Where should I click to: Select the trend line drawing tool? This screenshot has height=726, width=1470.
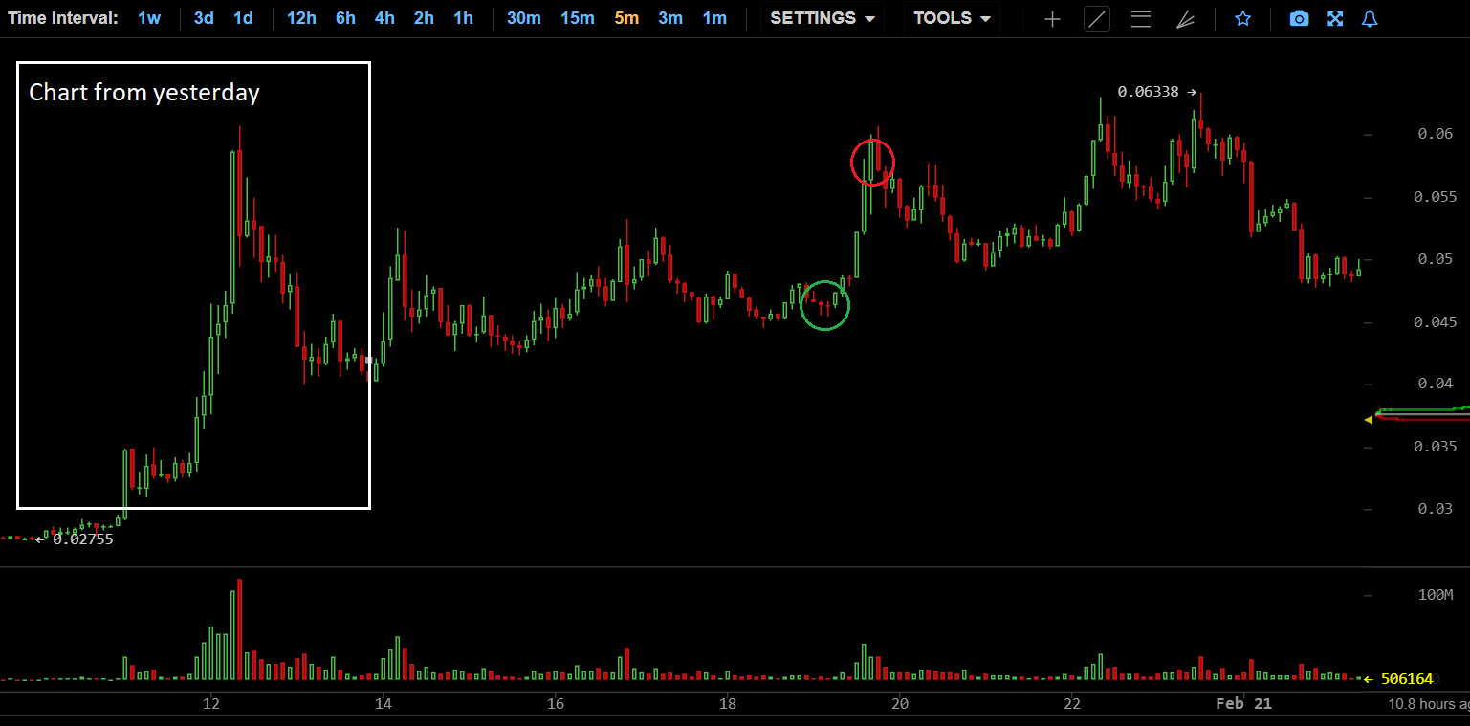1097,19
